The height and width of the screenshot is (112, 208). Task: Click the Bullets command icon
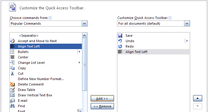(x=12, y=52)
